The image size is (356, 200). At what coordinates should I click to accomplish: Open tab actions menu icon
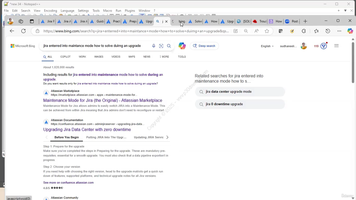[x=32, y=21]
